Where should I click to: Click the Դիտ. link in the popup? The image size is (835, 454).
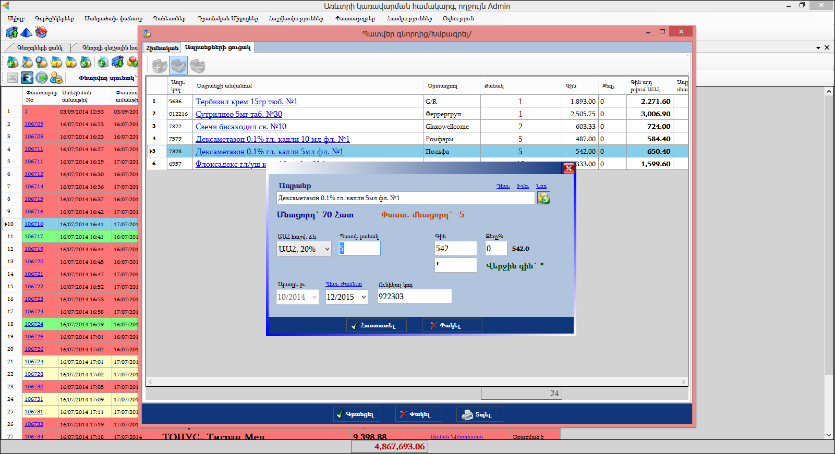click(x=503, y=186)
